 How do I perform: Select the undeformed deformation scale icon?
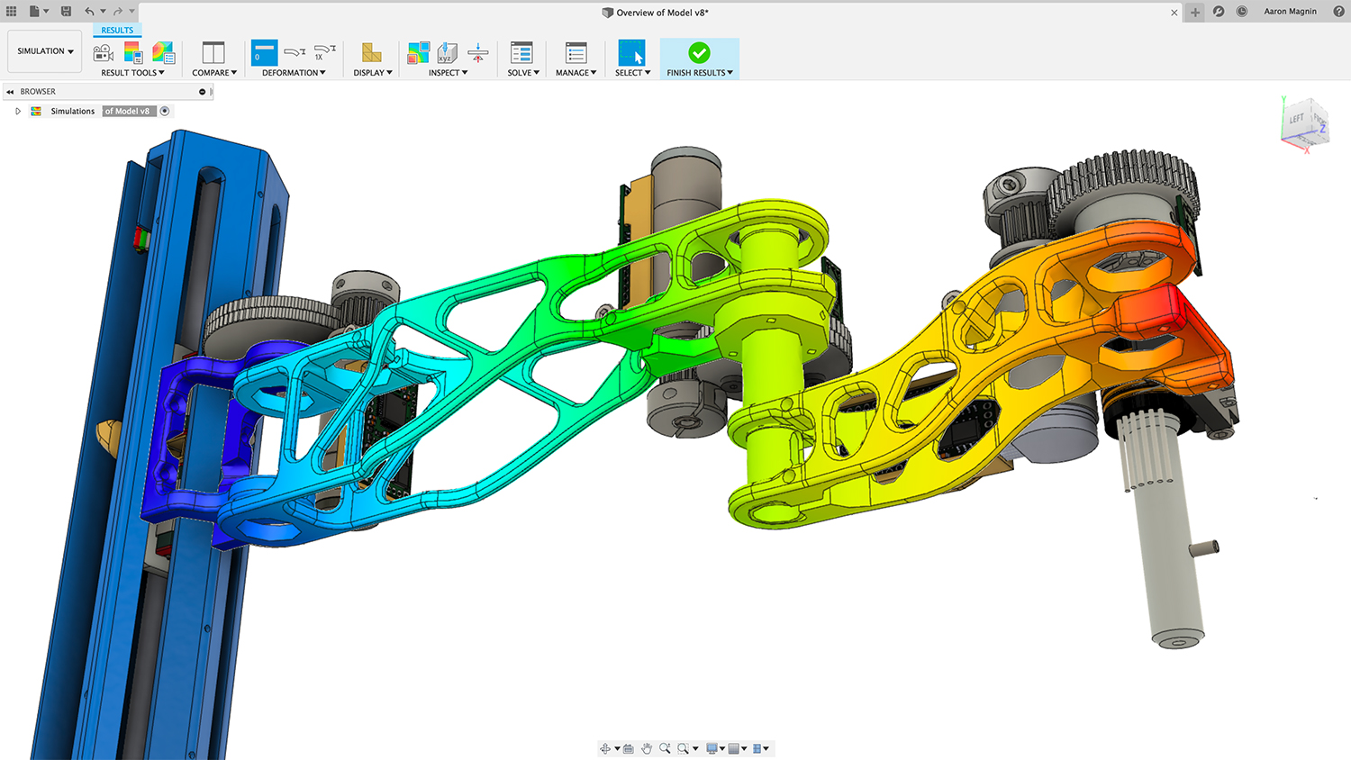click(264, 52)
